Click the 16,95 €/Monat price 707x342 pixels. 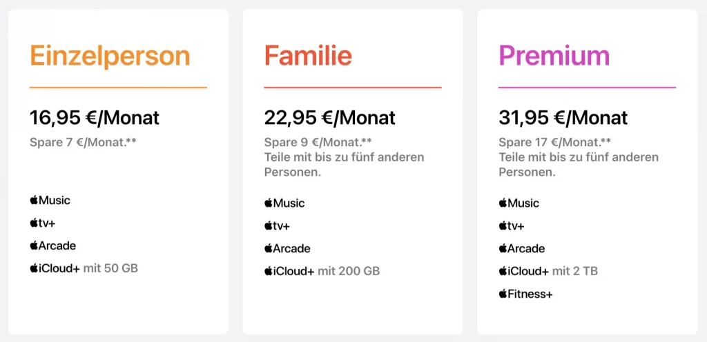tap(95, 118)
